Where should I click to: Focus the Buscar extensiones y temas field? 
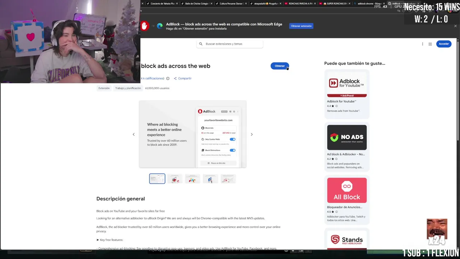click(230, 44)
